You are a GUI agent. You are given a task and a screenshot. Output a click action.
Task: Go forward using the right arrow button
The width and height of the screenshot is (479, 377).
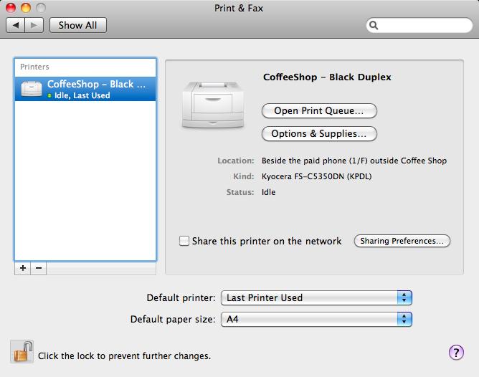coord(35,25)
